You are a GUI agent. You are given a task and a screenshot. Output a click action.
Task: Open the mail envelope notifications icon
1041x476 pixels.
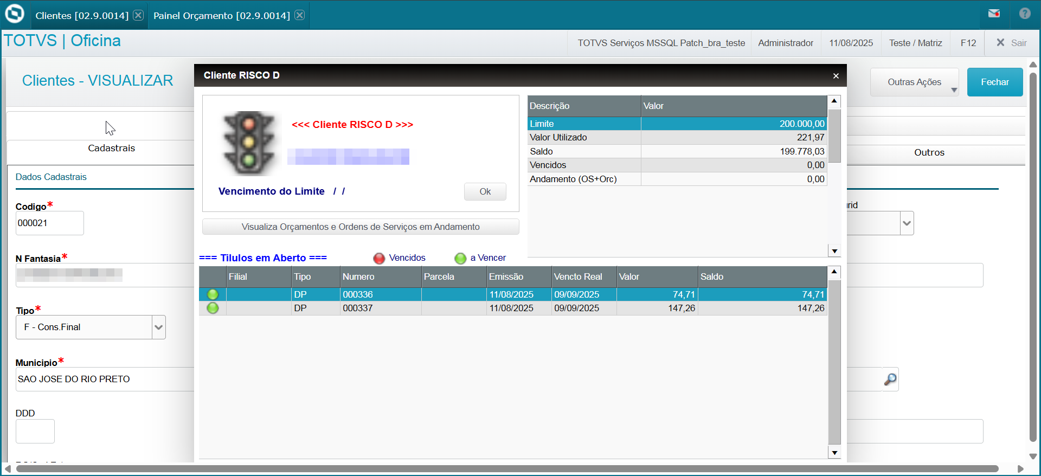tap(994, 14)
